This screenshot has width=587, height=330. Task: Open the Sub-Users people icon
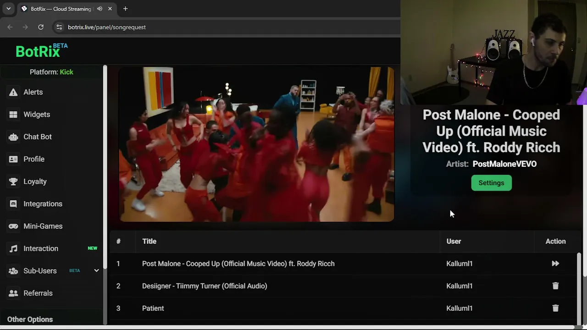[x=13, y=271]
